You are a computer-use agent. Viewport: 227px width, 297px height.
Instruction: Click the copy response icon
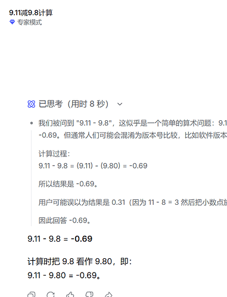[32, 295]
